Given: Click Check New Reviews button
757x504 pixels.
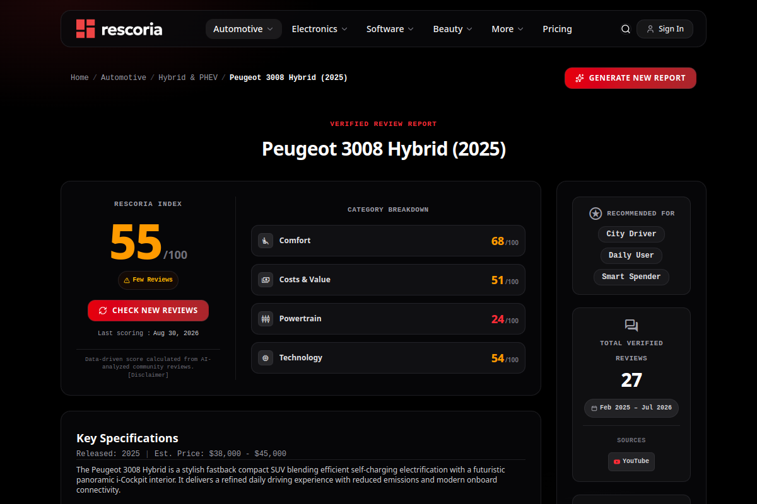Looking at the screenshot, I should click(148, 311).
